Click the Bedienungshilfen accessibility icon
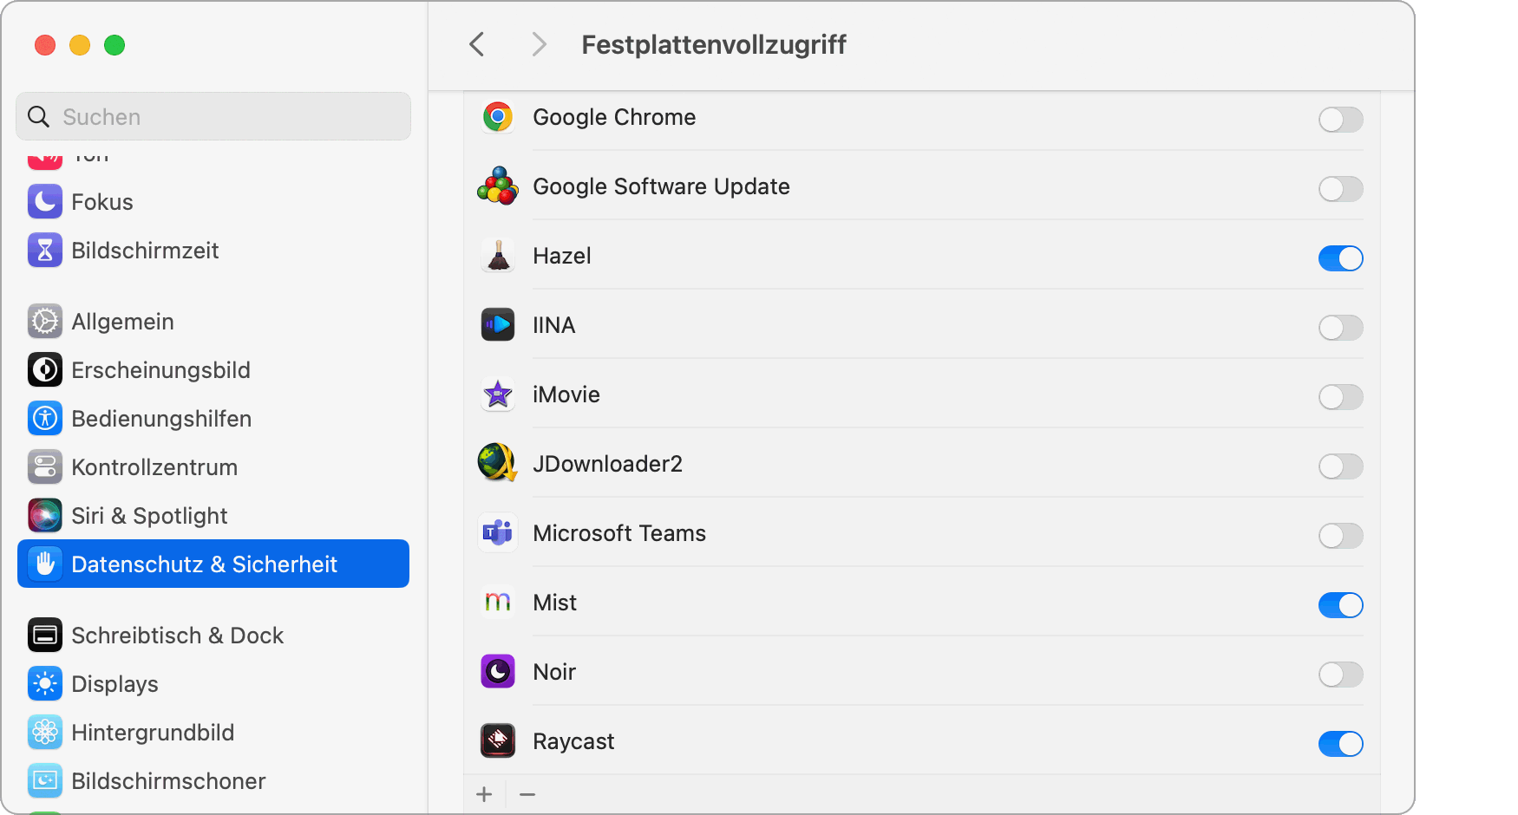Image resolution: width=1518 pixels, height=815 pixels. point(45,419)
